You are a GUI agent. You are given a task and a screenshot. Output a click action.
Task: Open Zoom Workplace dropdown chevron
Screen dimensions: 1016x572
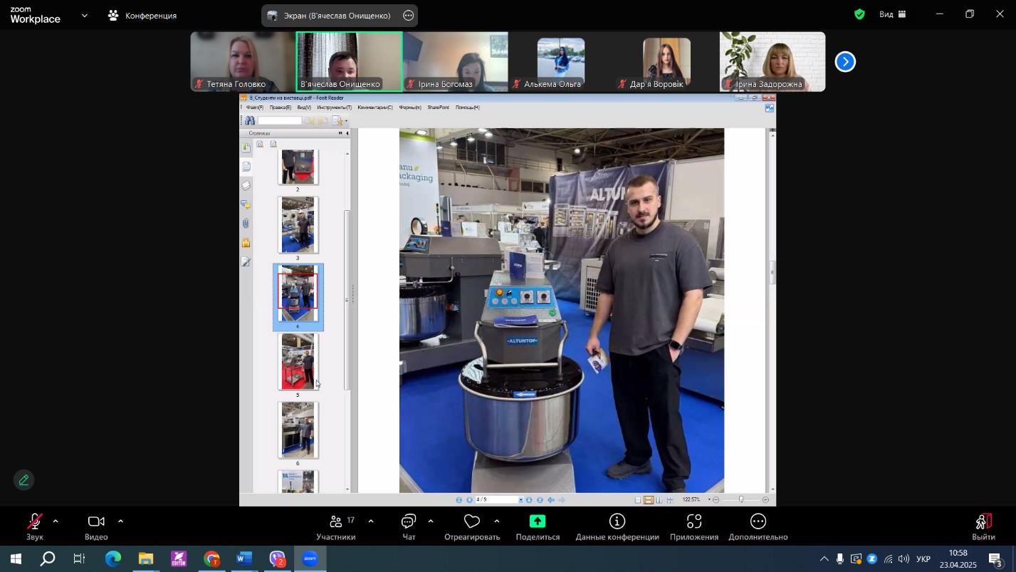coord(85,15)
